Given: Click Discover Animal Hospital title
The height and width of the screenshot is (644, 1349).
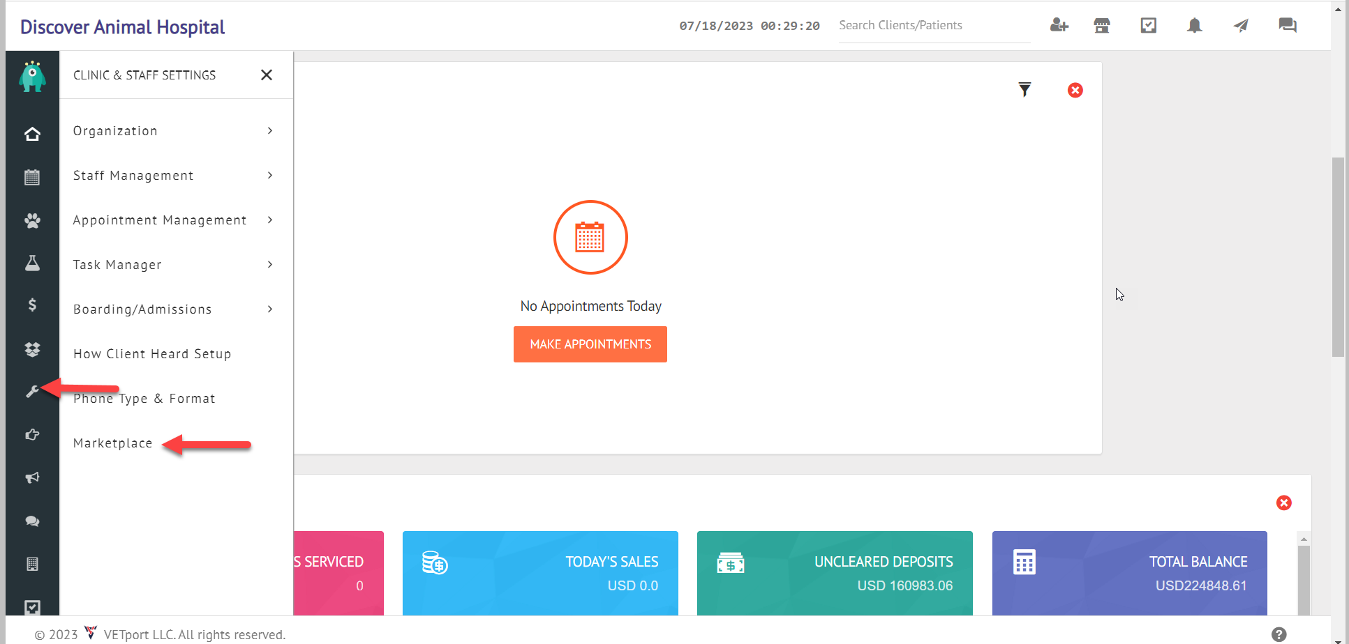Looking at the screenshot, I should tap(123, 27).
